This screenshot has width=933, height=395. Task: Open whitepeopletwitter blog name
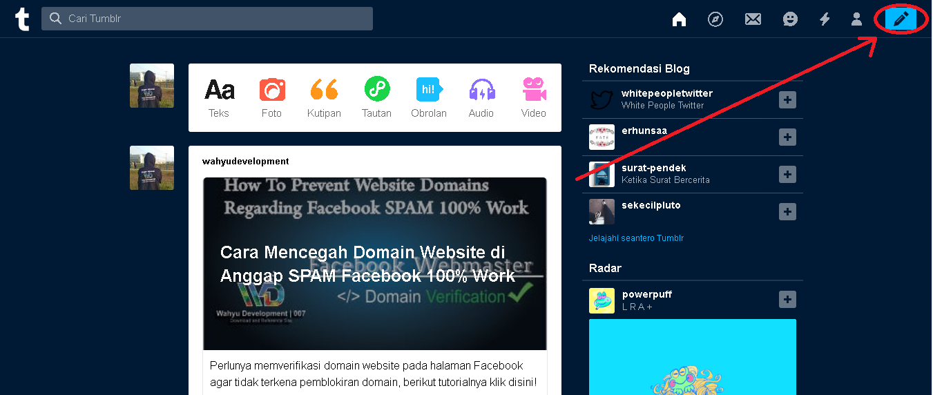(x=667, y=93)
